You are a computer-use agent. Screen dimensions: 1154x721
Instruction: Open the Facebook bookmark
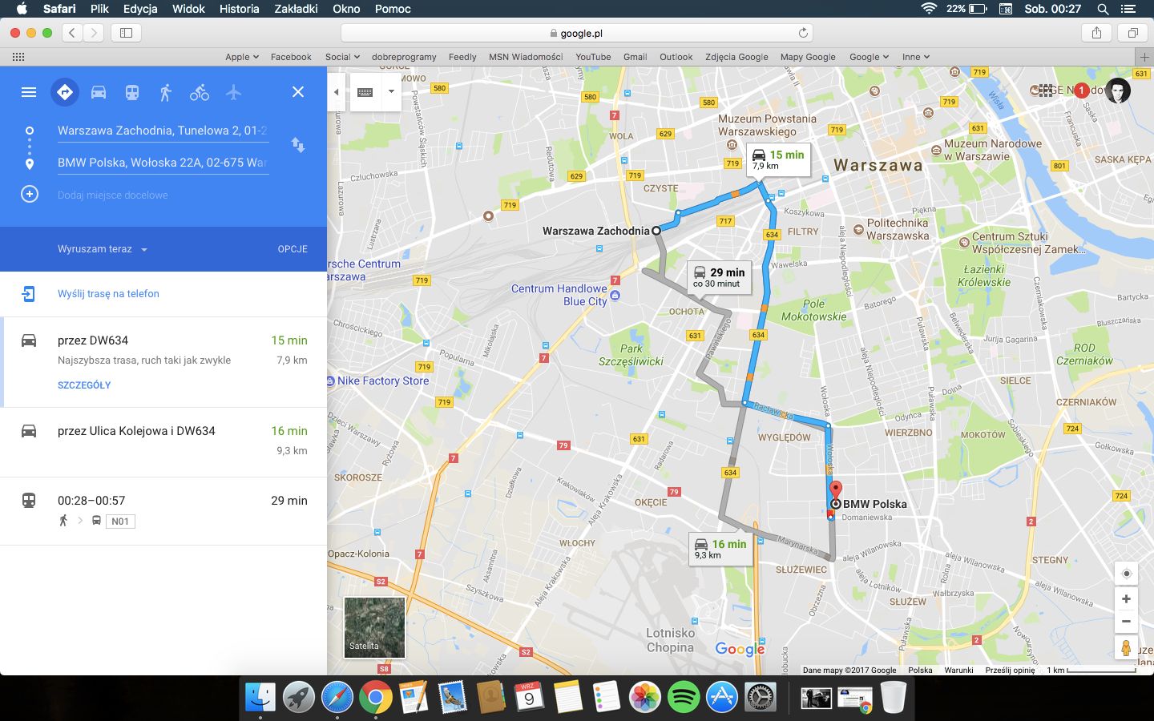coord(291,57)
